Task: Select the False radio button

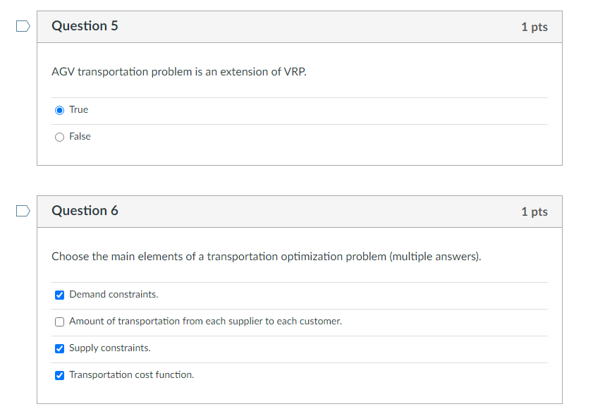Action: pyautogui.click(x=59, y=136)
